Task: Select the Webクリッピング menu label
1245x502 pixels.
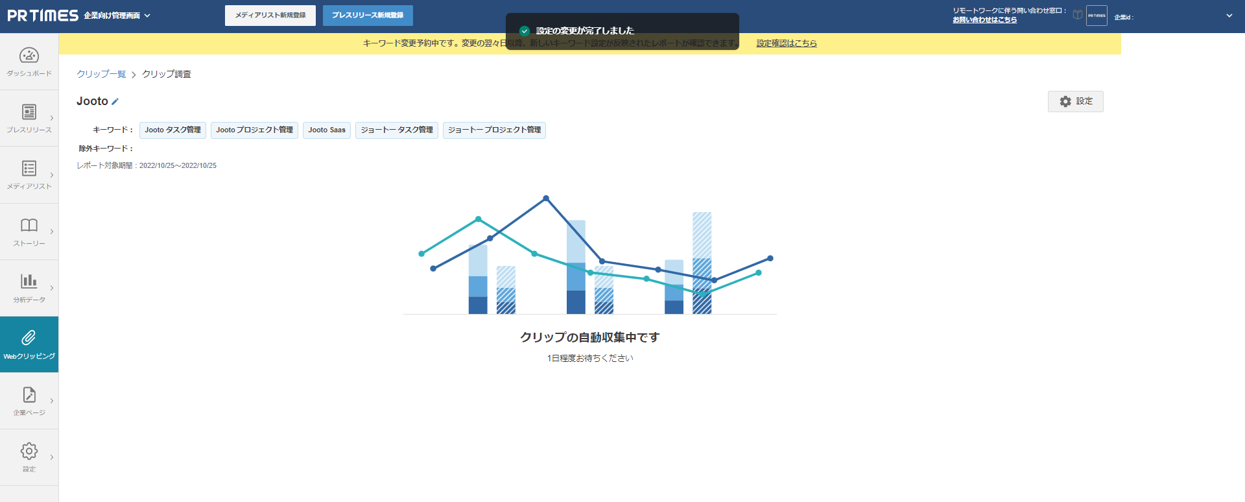Action: (29, 356)
